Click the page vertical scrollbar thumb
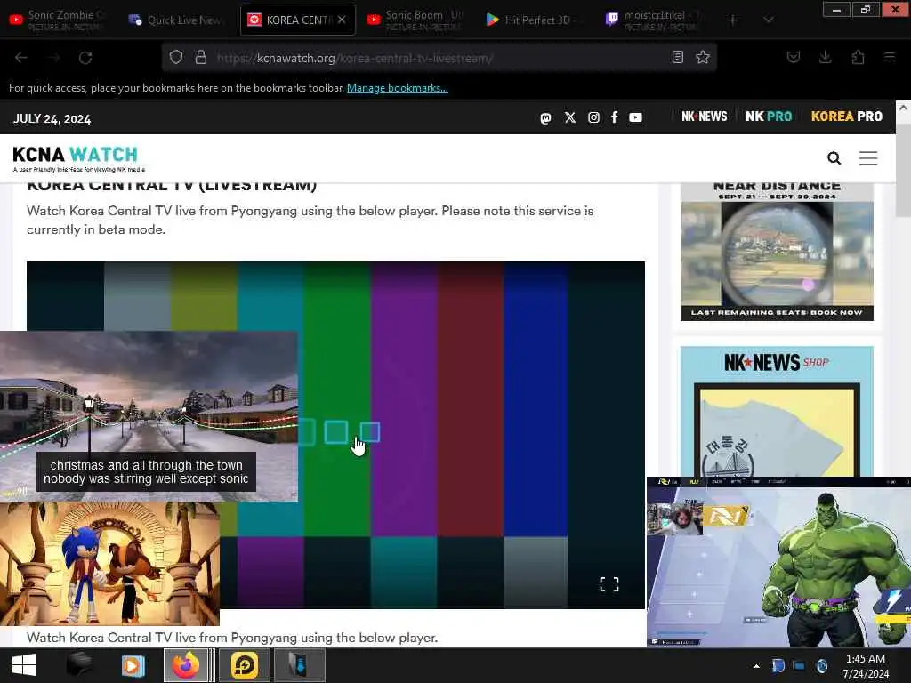 [x=903, y=170]
